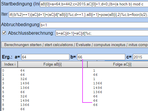
Task: Click the Abschlussberechnung formula field
Action: [102, 33]
